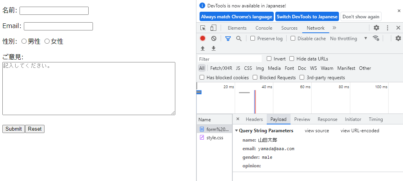Open the Payload tab

(278, 119)
